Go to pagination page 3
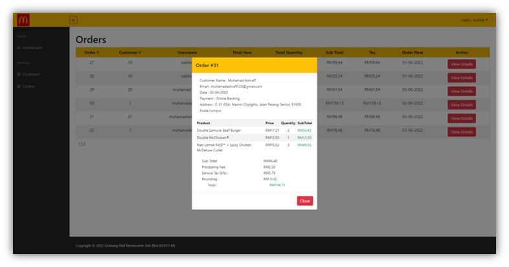Screen dimensions: 509x267 coord(84,144)
